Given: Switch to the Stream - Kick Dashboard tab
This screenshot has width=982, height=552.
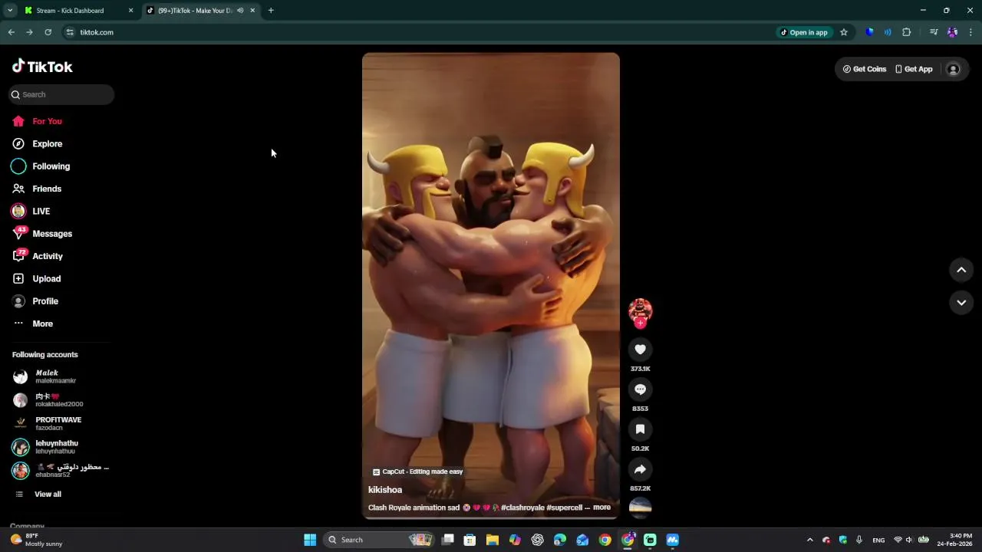Looking at the screenshot, I should (77, 11).
